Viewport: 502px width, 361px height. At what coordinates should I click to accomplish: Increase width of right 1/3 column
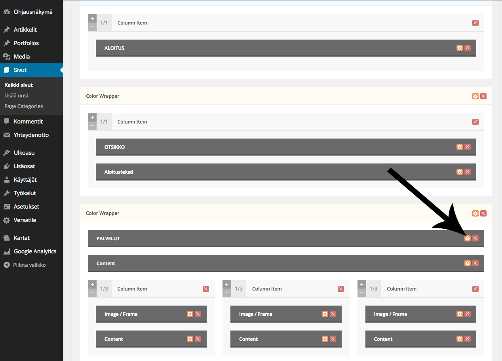(361, 284)
